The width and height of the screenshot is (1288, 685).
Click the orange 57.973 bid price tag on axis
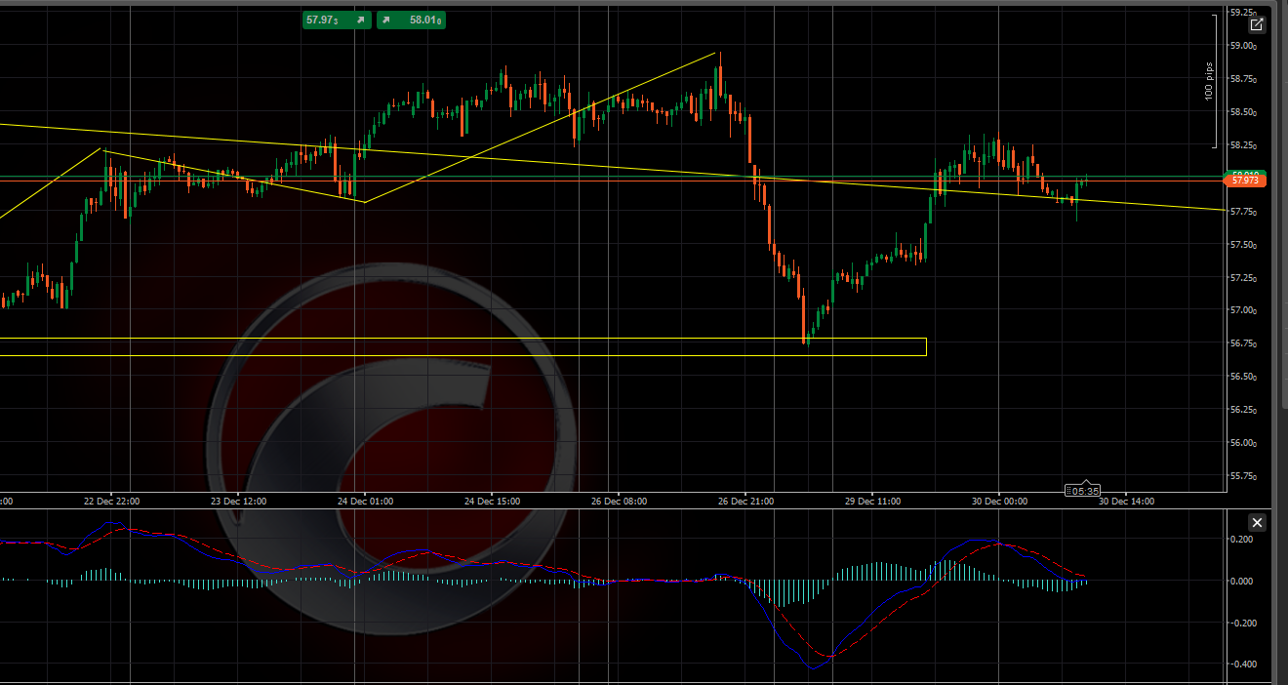(1244, 181)
